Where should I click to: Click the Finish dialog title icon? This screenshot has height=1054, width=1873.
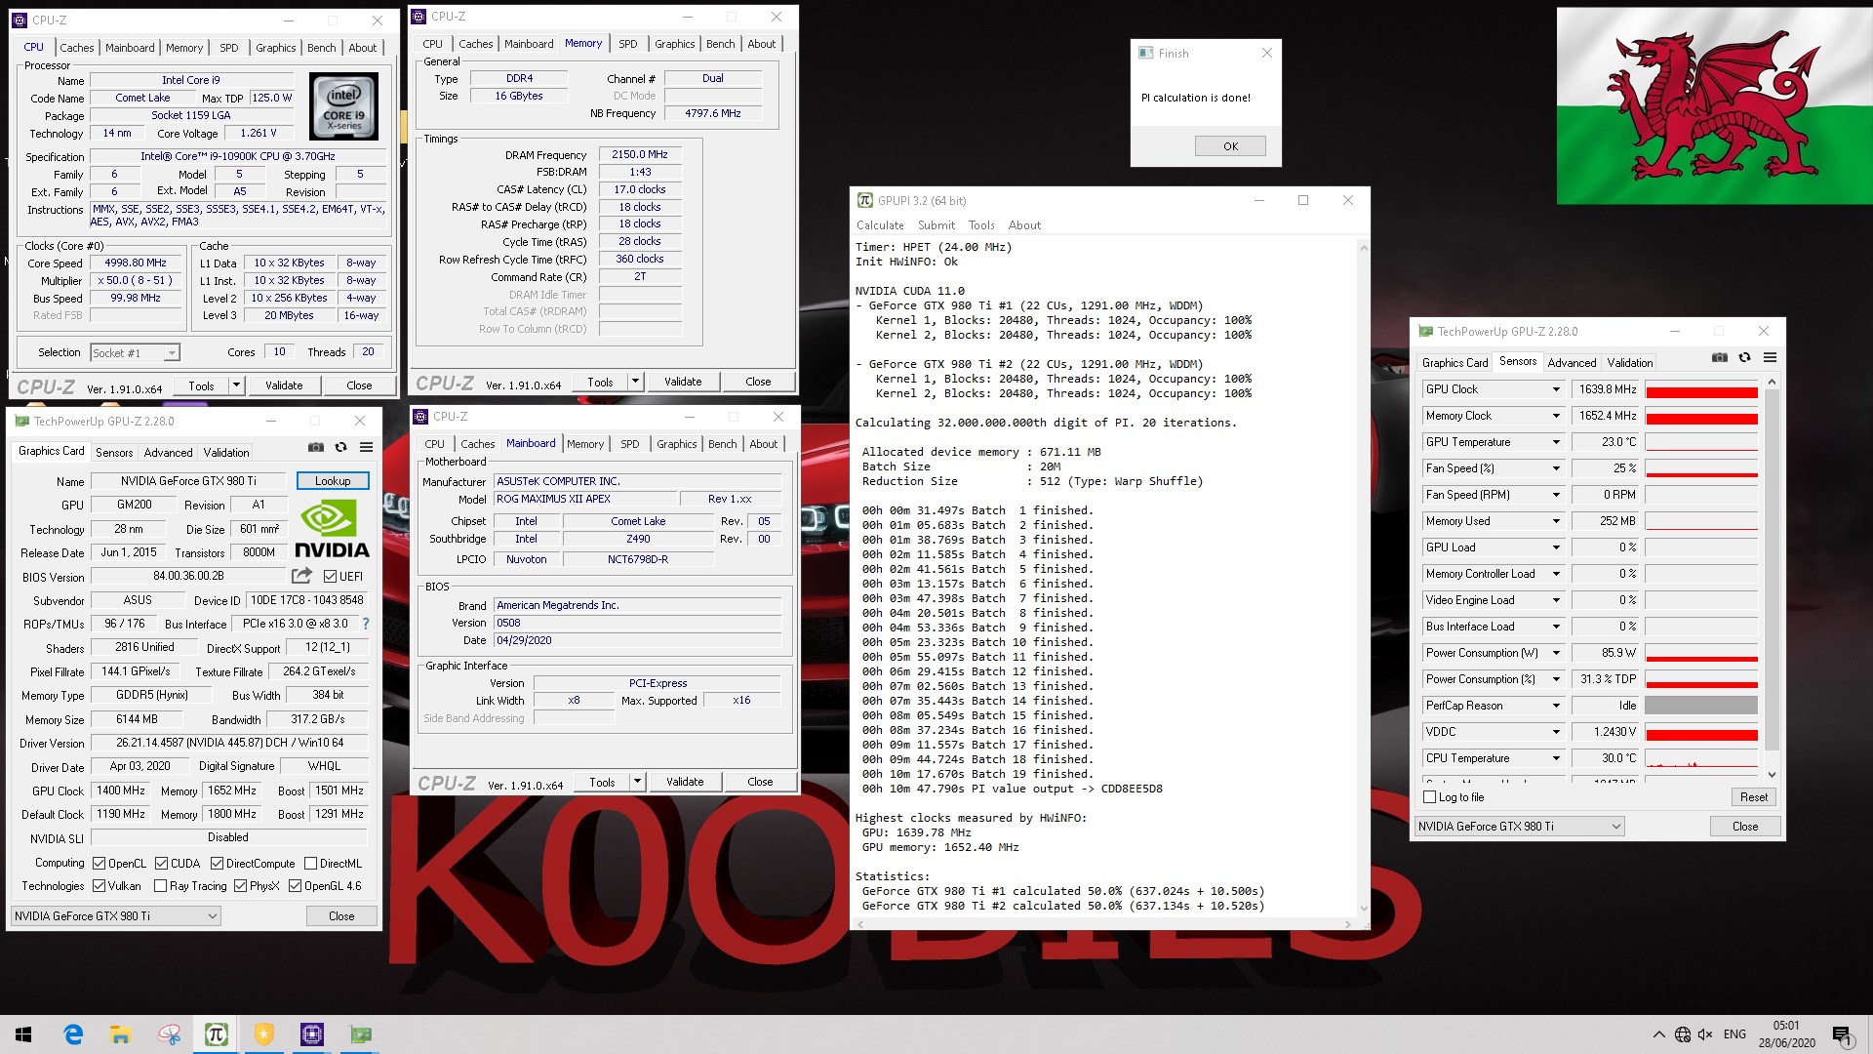coord(1146,53)
